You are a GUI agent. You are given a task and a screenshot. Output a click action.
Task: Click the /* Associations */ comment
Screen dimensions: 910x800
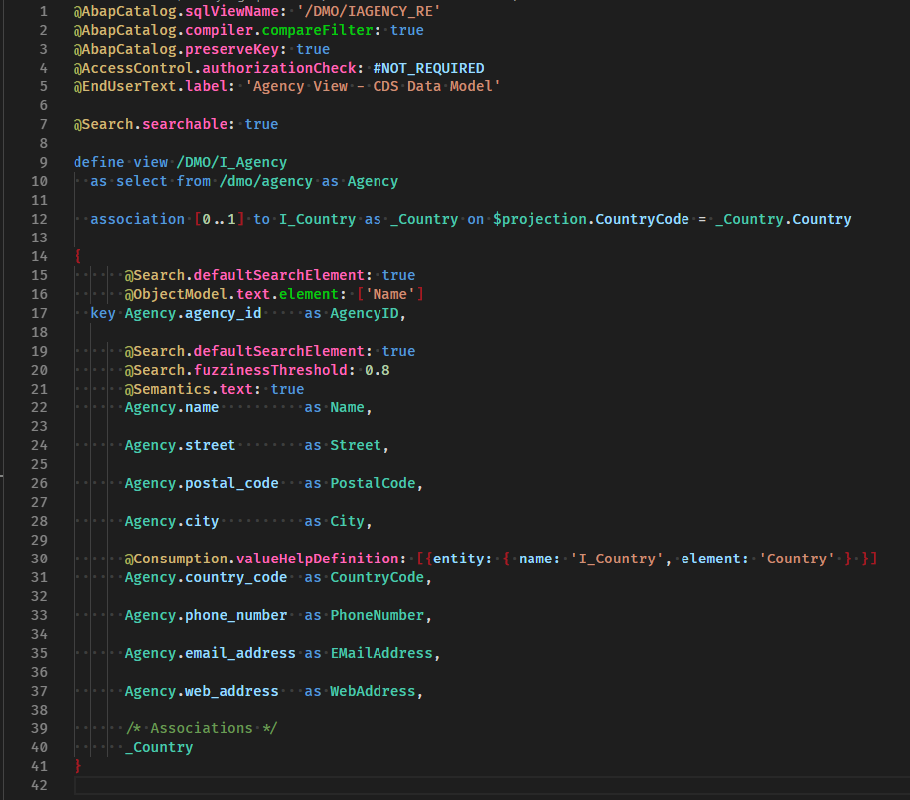pos(202,728)
